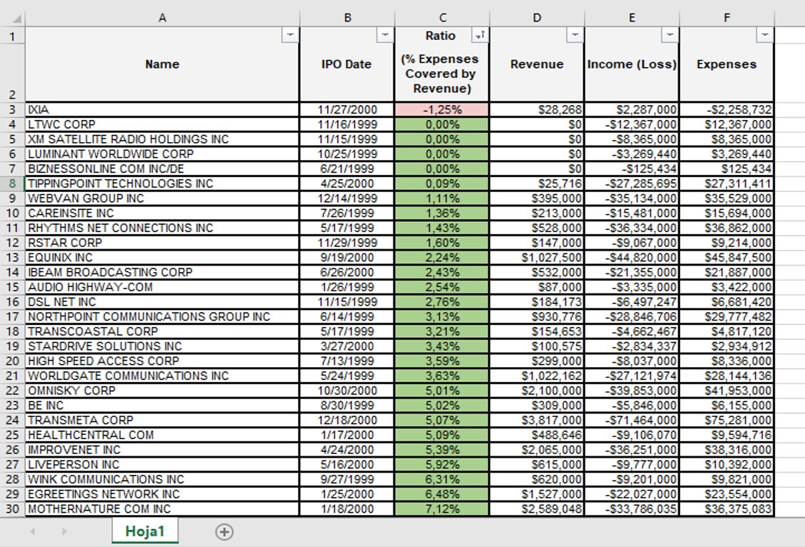This screenshot has width=805, height=547.
Task: Select expenses cell $36,375,083
Action: 727,509
